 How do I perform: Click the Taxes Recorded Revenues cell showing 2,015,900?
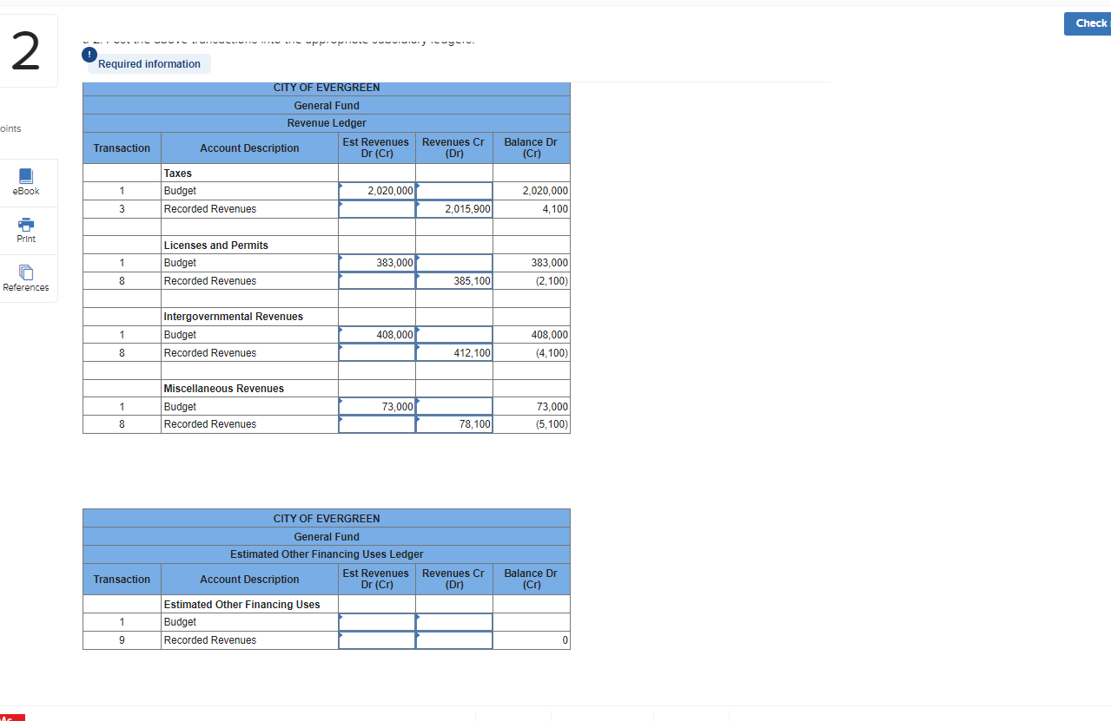pos(454,208)
